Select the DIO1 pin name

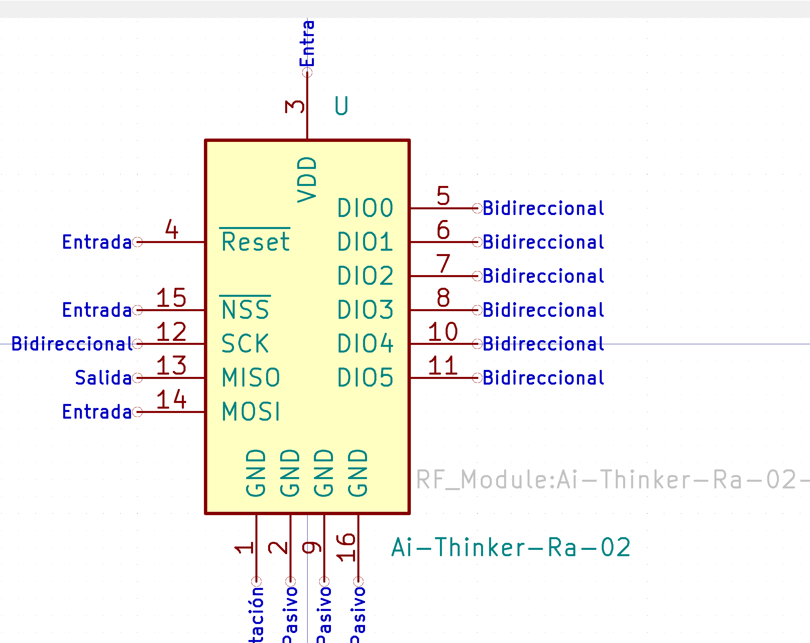(x=365, y=242)
